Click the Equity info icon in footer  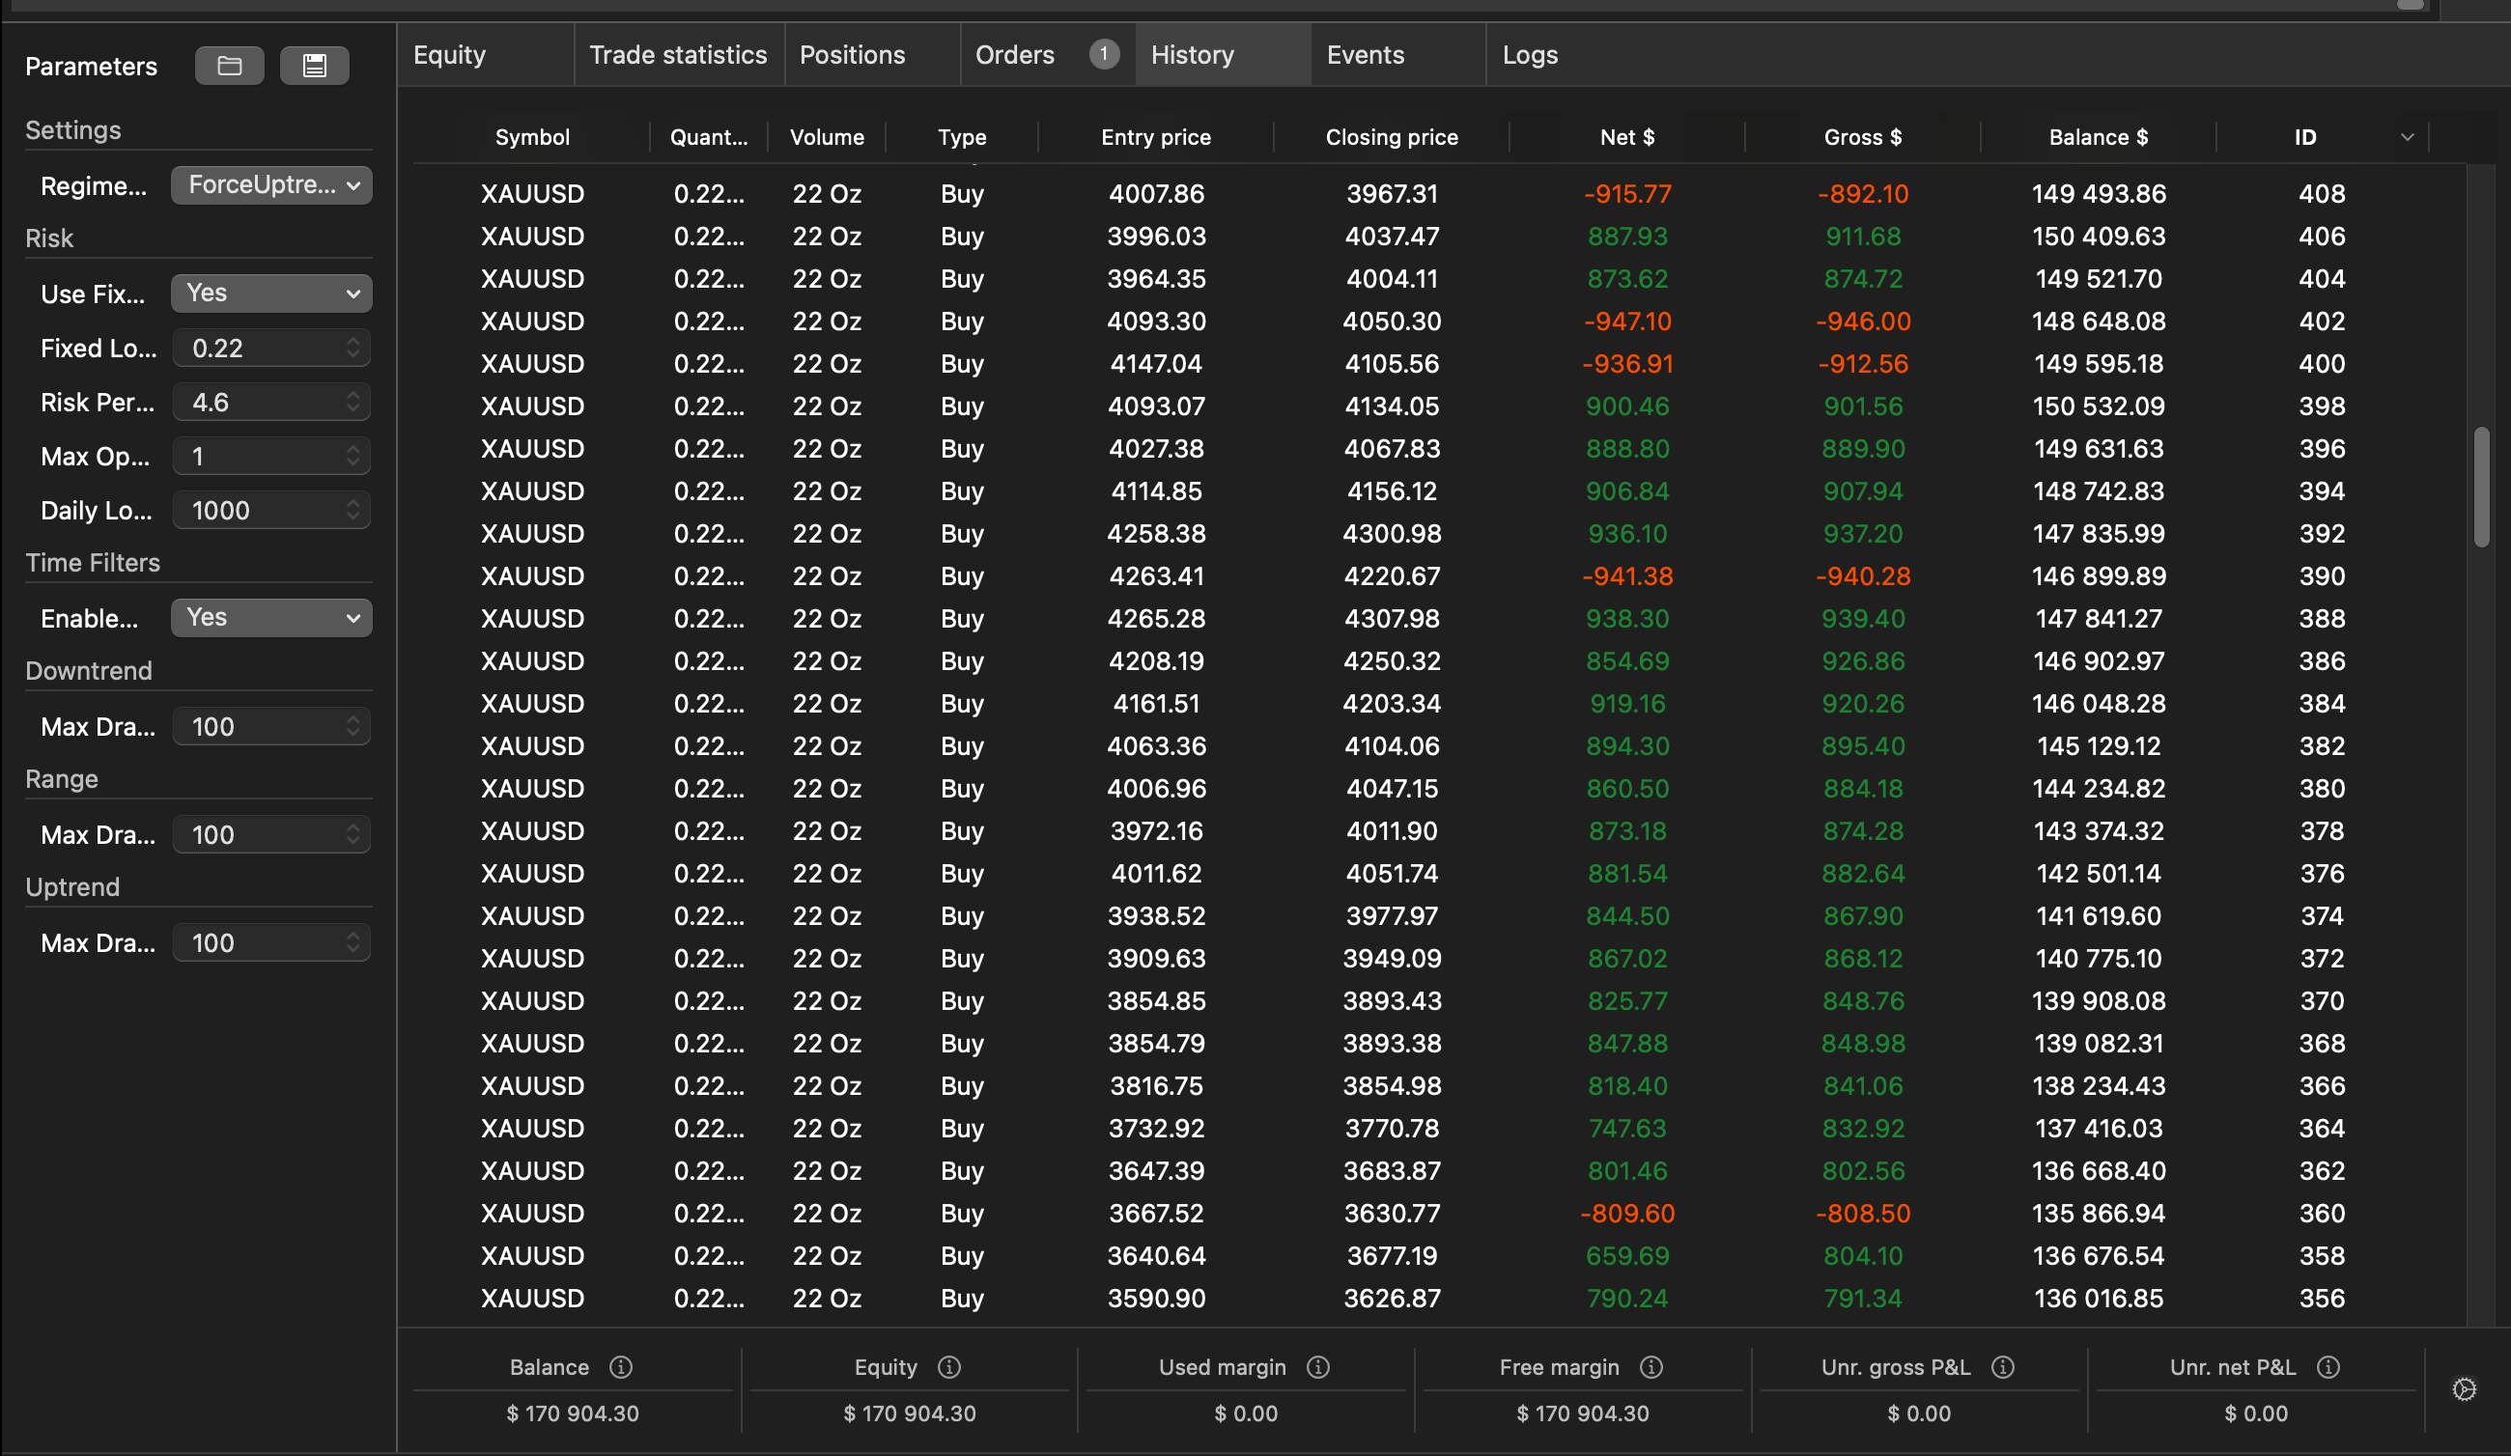(948, 1366)
